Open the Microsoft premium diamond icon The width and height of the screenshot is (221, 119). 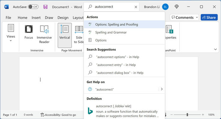176,7
